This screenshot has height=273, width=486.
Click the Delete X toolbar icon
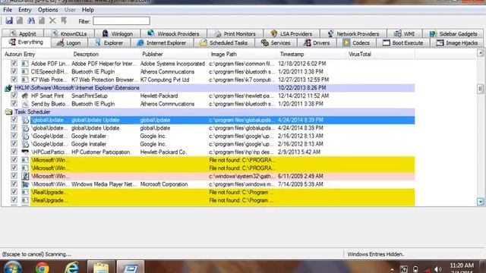click(x=52, y=20)
